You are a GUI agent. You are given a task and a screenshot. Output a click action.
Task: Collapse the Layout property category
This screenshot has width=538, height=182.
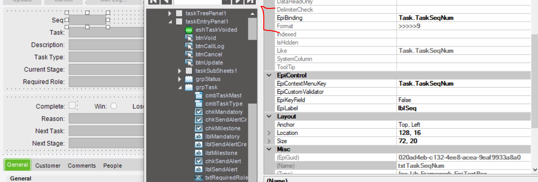click(x=269, y=116)
